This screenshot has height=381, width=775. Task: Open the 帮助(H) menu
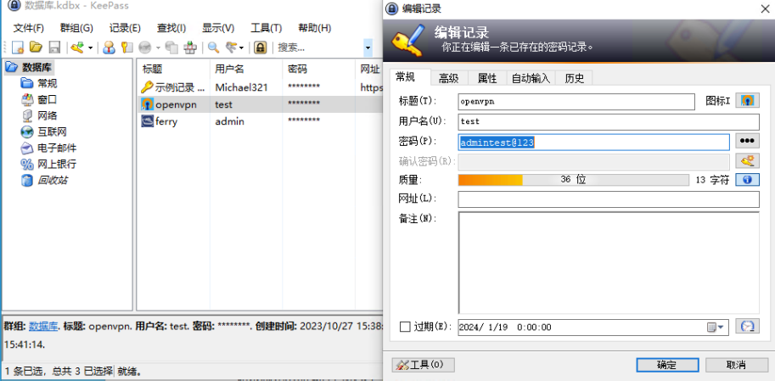pyautogui.click(x=314, y=28)
